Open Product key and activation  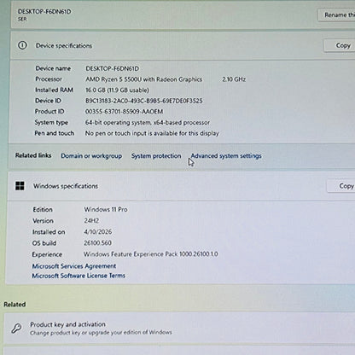click(x=179, y=328)
